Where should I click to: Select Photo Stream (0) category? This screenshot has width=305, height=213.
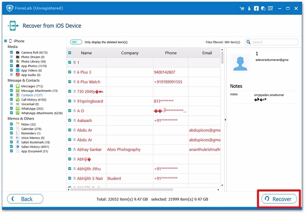click(33, 57)
